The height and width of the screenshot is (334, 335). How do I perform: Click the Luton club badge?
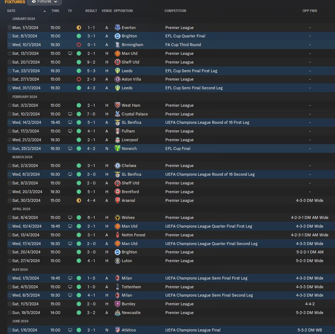[x=117, y=261]
